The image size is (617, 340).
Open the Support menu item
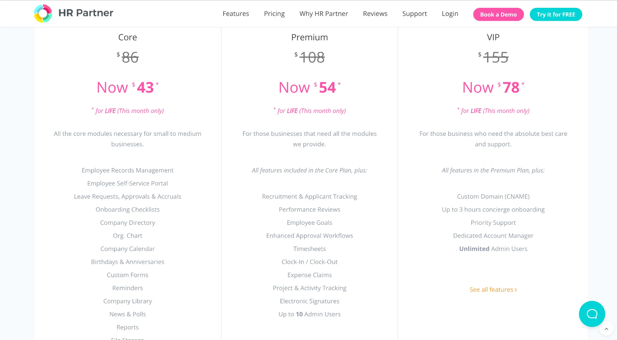[x=414, y=14]
